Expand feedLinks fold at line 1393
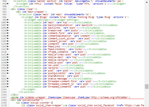The width and height of the screenshot is (149, 107). (x=8, y=47)
